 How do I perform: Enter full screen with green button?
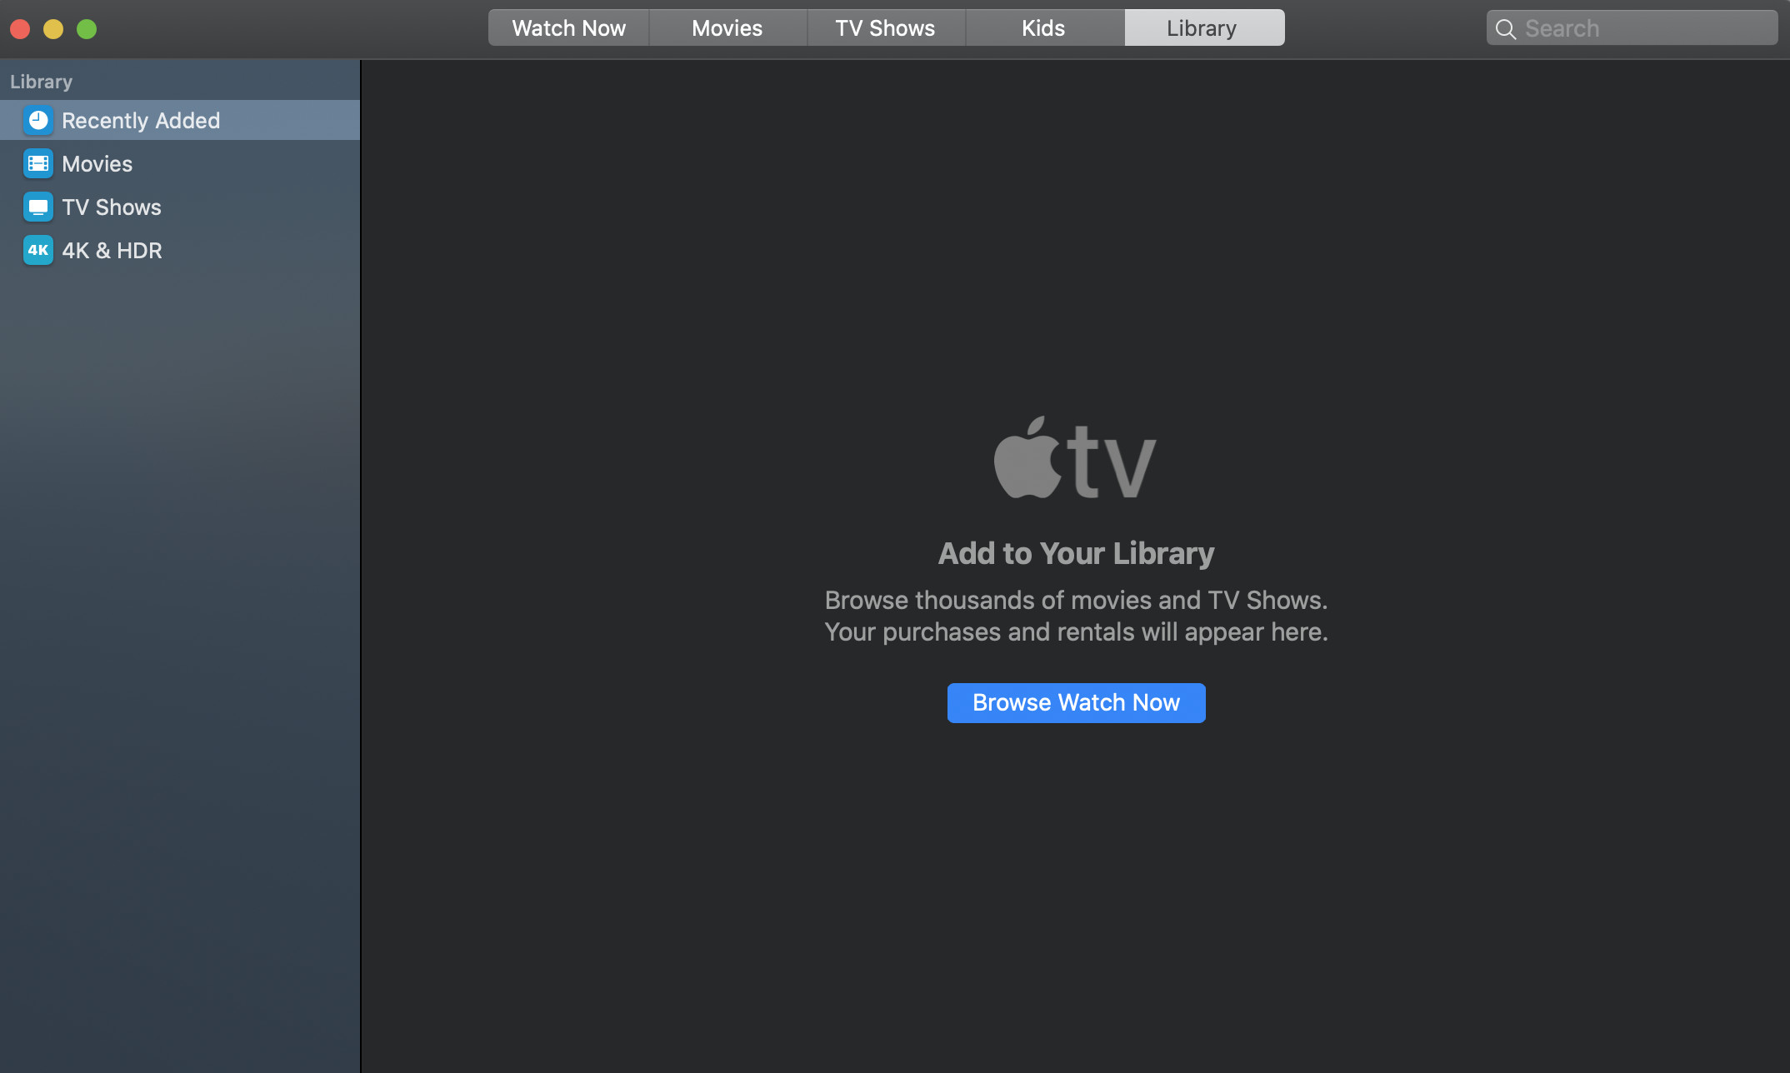click(x=87, y=29)
